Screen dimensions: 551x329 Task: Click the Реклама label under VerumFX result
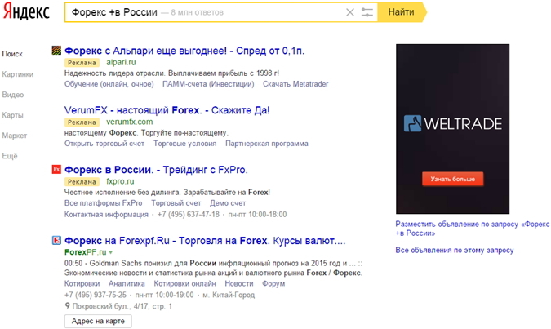point(82,122)
